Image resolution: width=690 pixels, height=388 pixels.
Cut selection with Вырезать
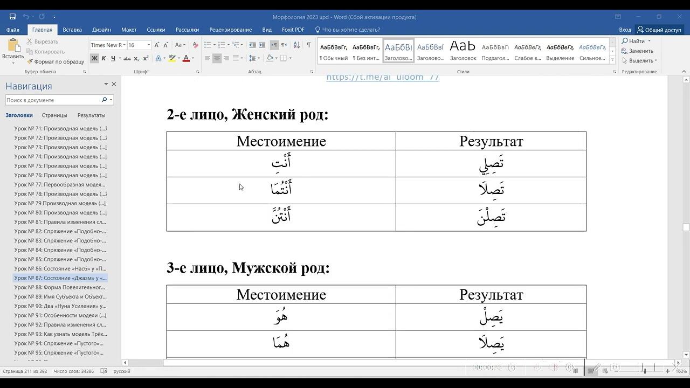[x=42, y=41]
